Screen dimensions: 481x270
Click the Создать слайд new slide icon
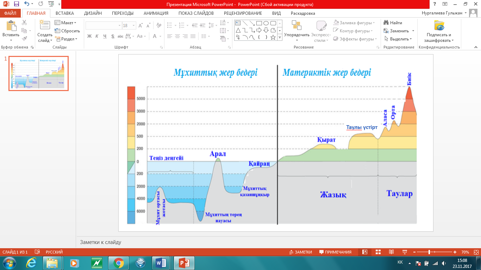(x=45, y=25)
